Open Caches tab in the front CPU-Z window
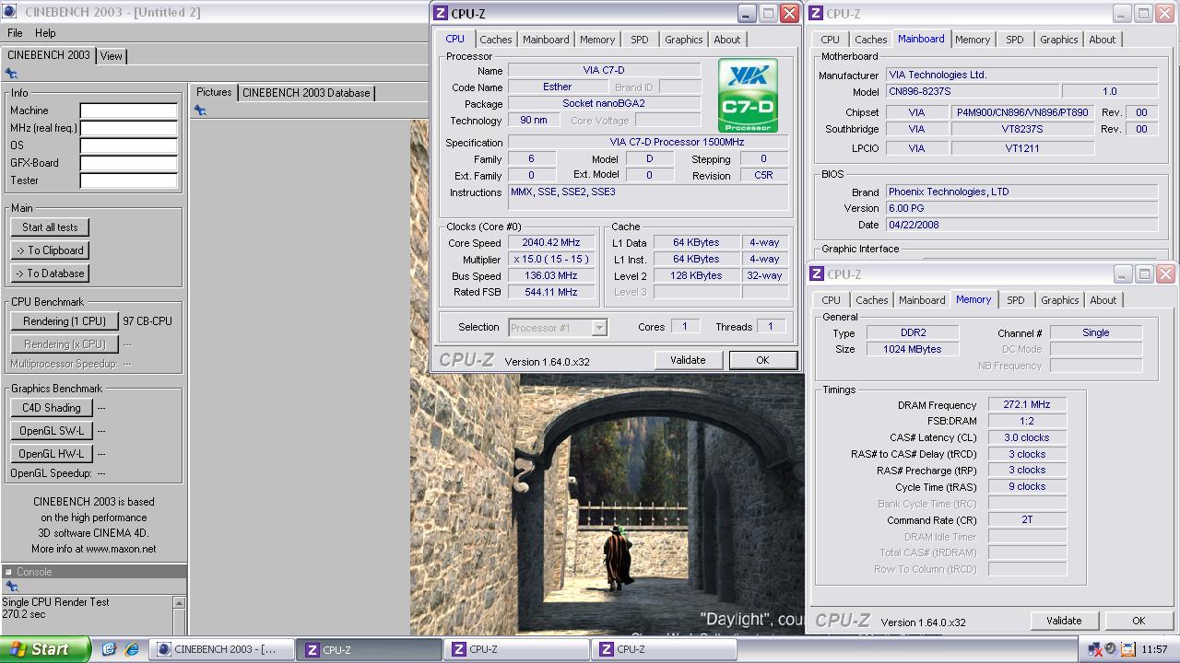Screen dimensions: 1180x663 click(x=496, y=40)
